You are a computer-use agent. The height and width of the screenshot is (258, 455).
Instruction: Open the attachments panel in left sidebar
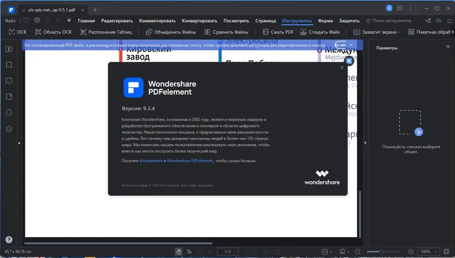[9, 96]
